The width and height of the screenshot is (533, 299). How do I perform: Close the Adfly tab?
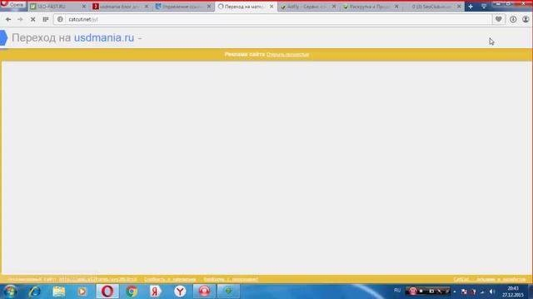[334, 7]
